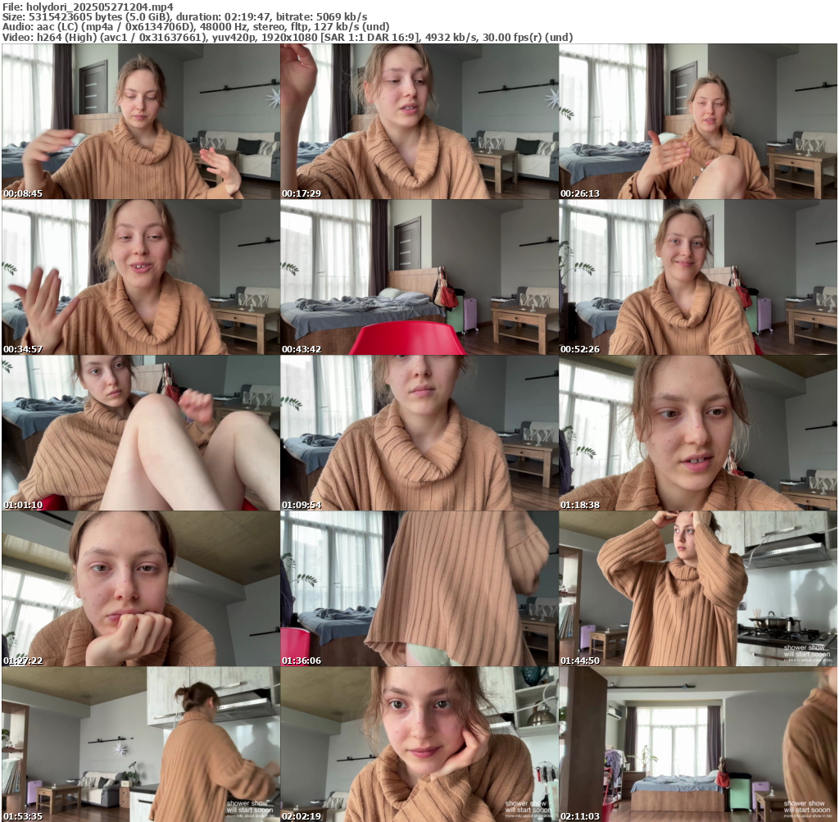Click the Audio aac (LC) info line

pyautogui.click(x=196, y=27)
